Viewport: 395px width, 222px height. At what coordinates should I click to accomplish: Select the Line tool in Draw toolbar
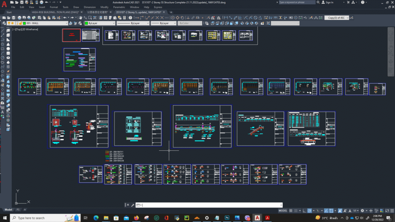click(3, 31)
